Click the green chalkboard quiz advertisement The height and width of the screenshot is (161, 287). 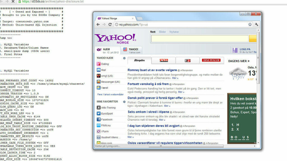242,118
